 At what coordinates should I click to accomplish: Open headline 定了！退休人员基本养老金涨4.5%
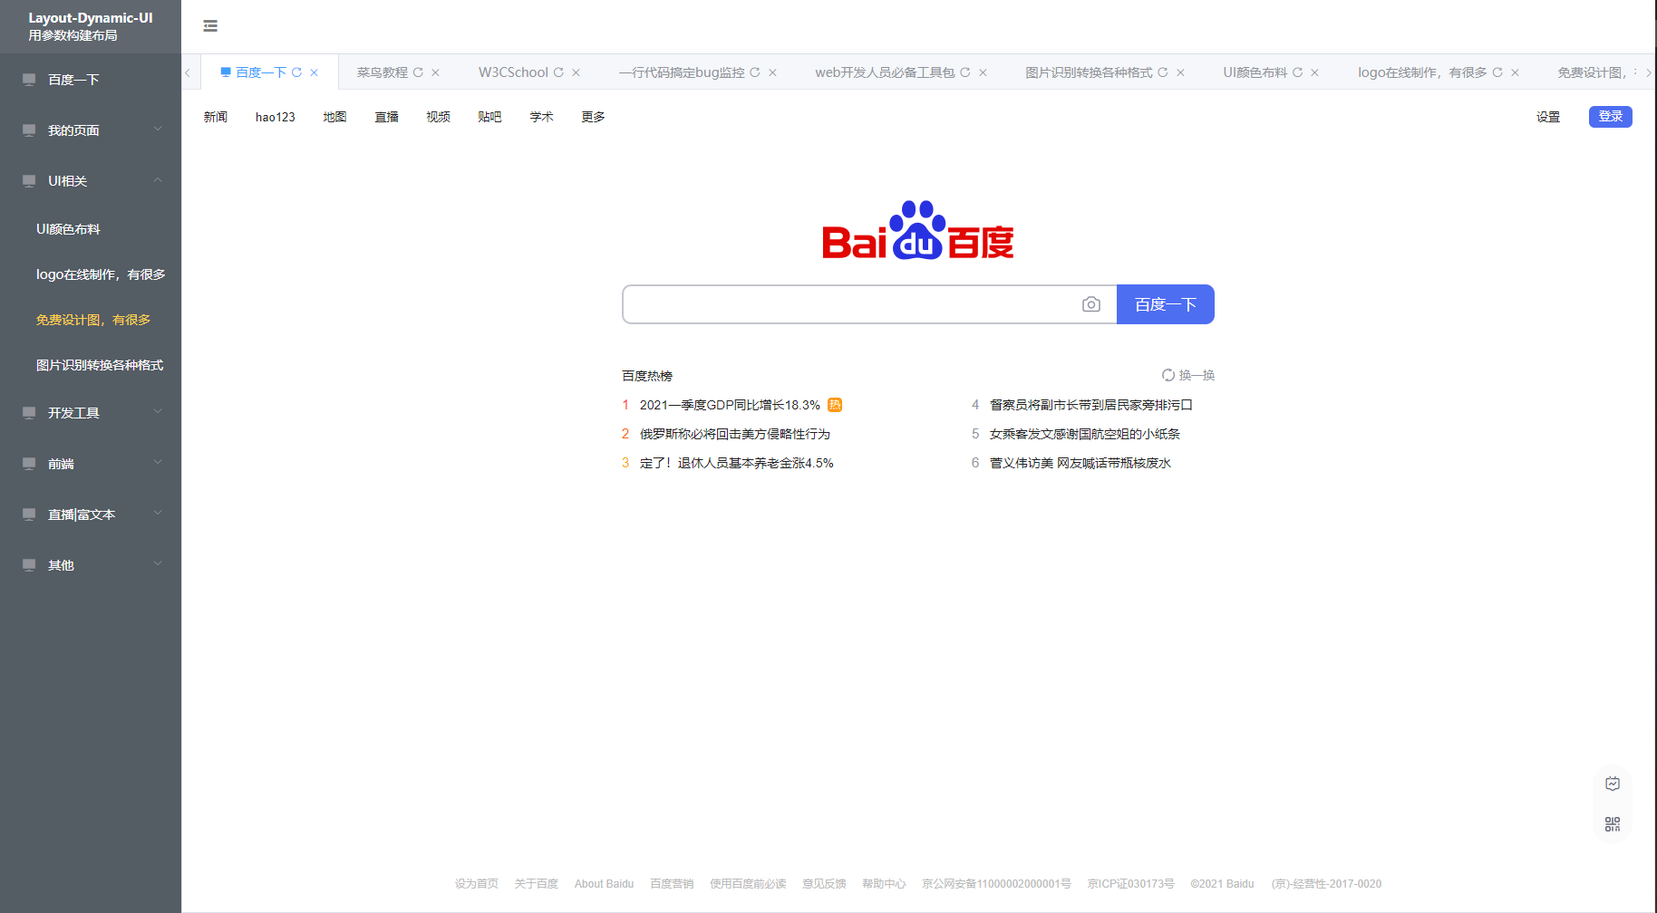tap(737, 463)
